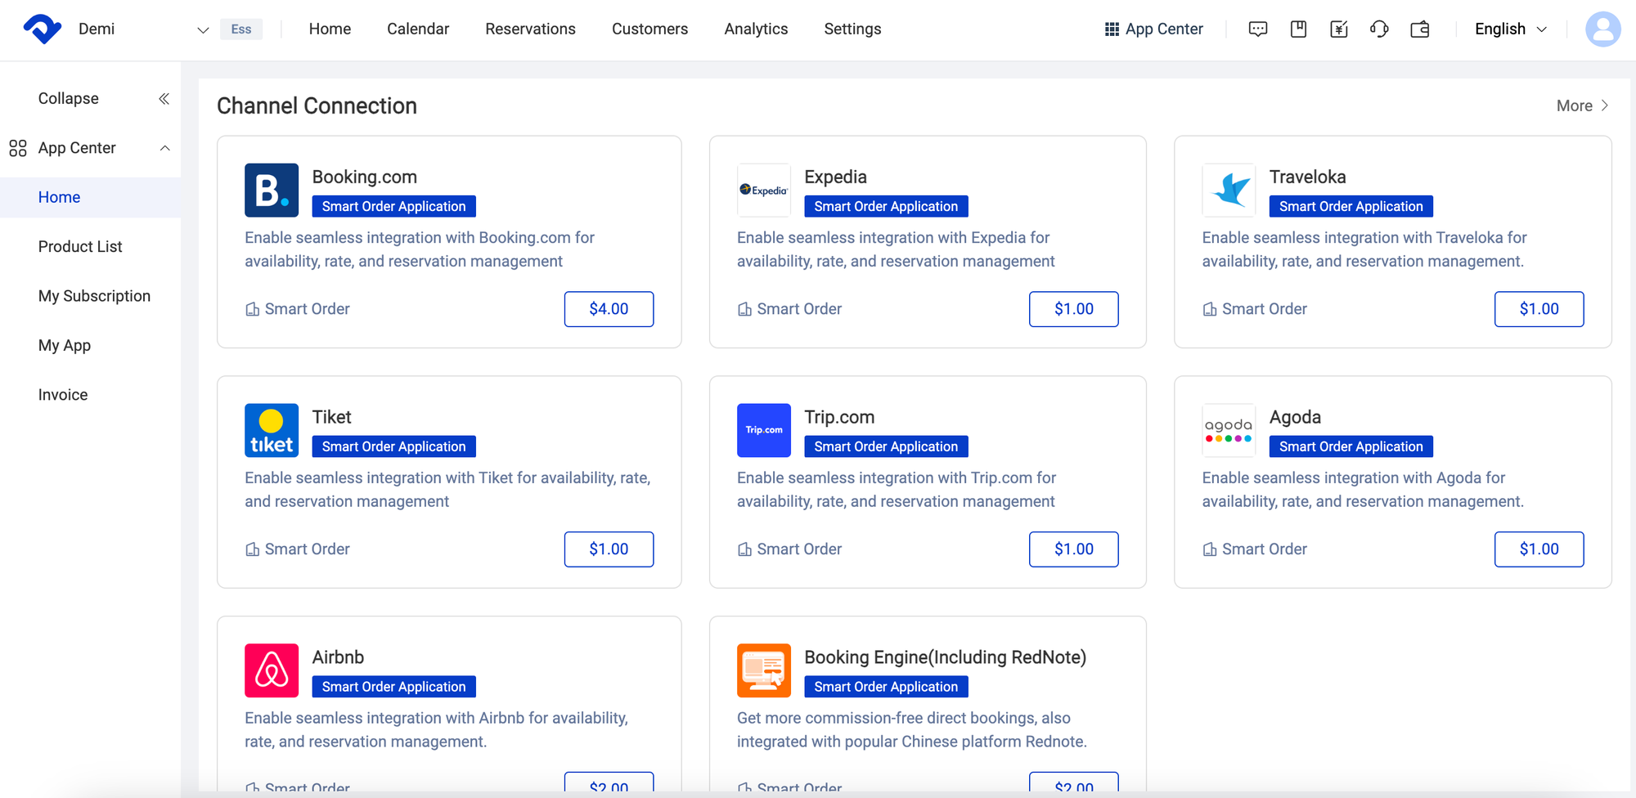Click the user profile avatar

click(1602, 29)
